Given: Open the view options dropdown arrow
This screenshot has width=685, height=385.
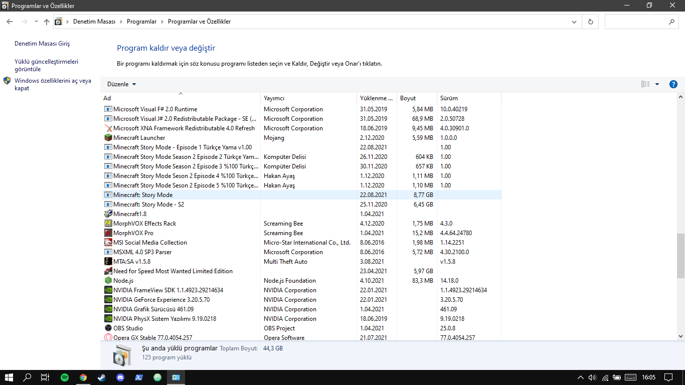Looking at the screenshot, I should (657, 84).
